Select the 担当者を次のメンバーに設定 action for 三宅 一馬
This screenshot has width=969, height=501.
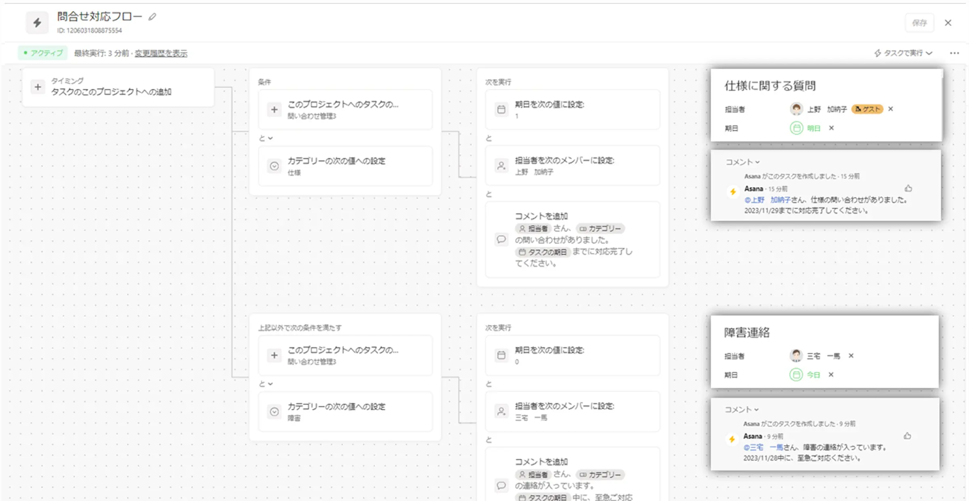(x=573, y=411)
